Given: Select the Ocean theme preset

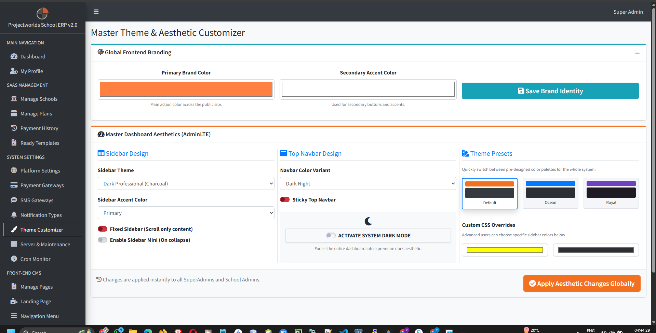Looking at the screenshot, I should coord(550,193).
